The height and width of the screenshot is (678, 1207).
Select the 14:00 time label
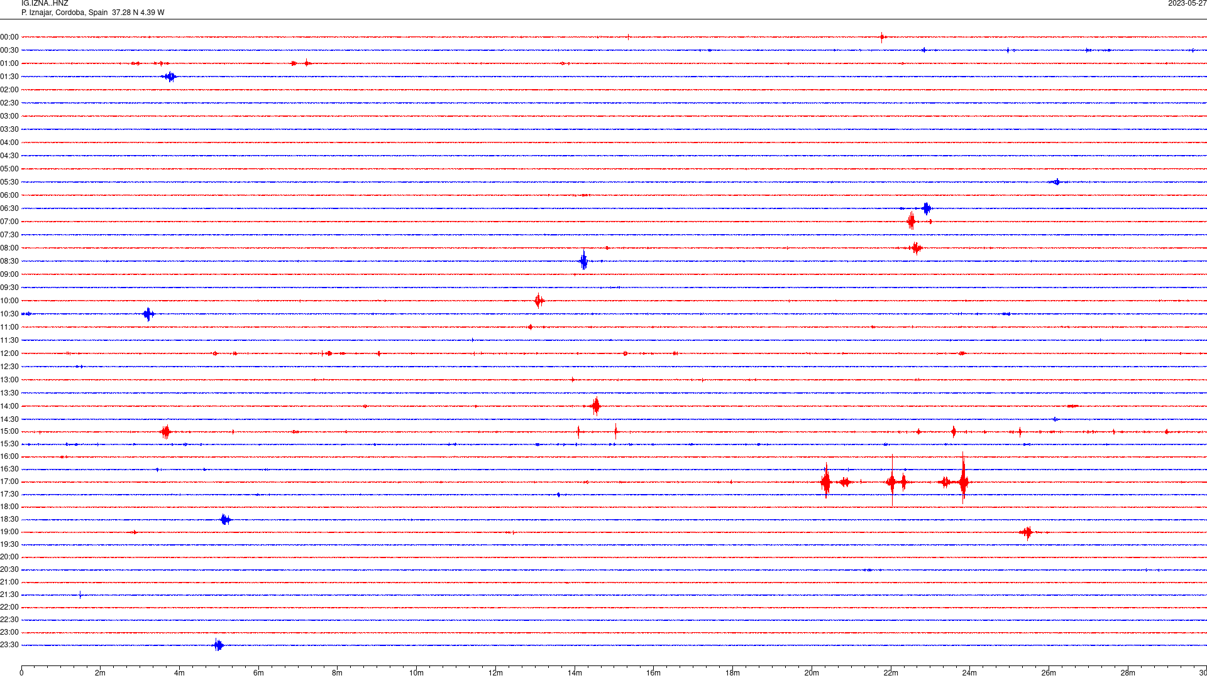click(9, 406)
